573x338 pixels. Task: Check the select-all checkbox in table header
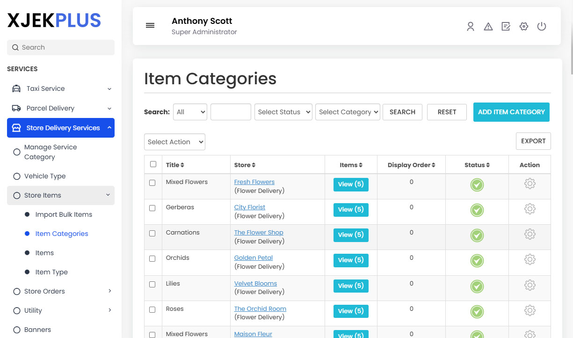(152, 164)
